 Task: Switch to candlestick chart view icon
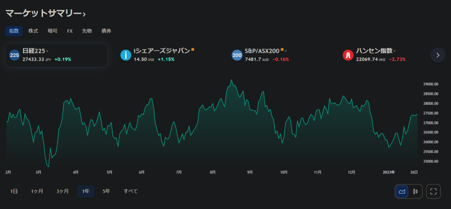415,191
